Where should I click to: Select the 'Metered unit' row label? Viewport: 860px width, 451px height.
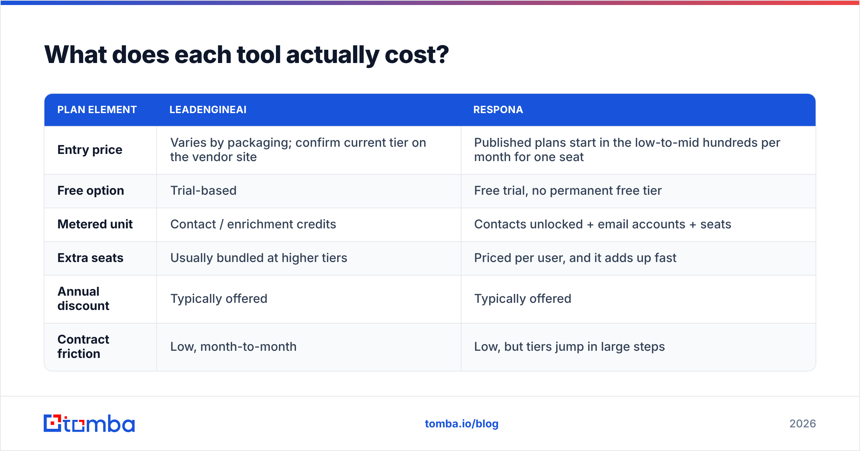[95, 224]
